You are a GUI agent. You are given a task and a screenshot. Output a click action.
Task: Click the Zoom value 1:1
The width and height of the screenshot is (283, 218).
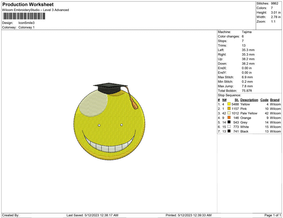tap(273, 21)
